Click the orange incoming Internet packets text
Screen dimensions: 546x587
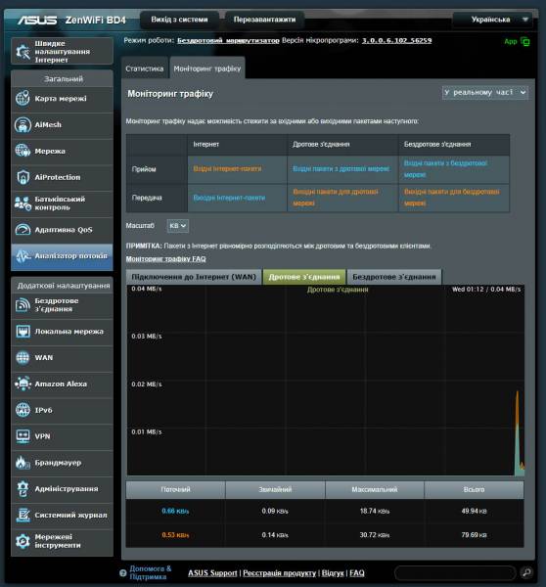pos(227,169)
